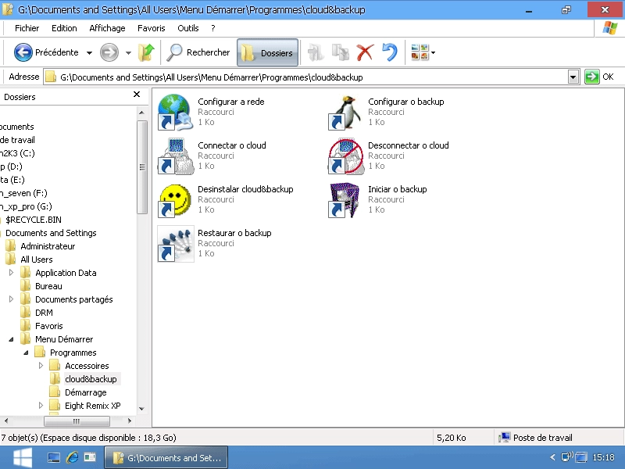Click the network tray icon
625x469 pixels.
point(566,457)
